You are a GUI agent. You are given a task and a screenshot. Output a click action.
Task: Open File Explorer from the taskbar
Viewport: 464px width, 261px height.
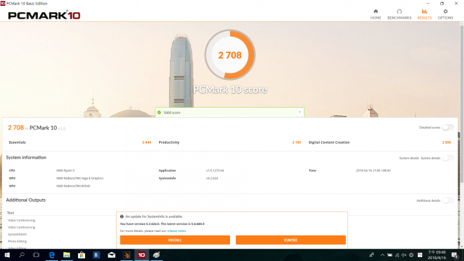66,255
